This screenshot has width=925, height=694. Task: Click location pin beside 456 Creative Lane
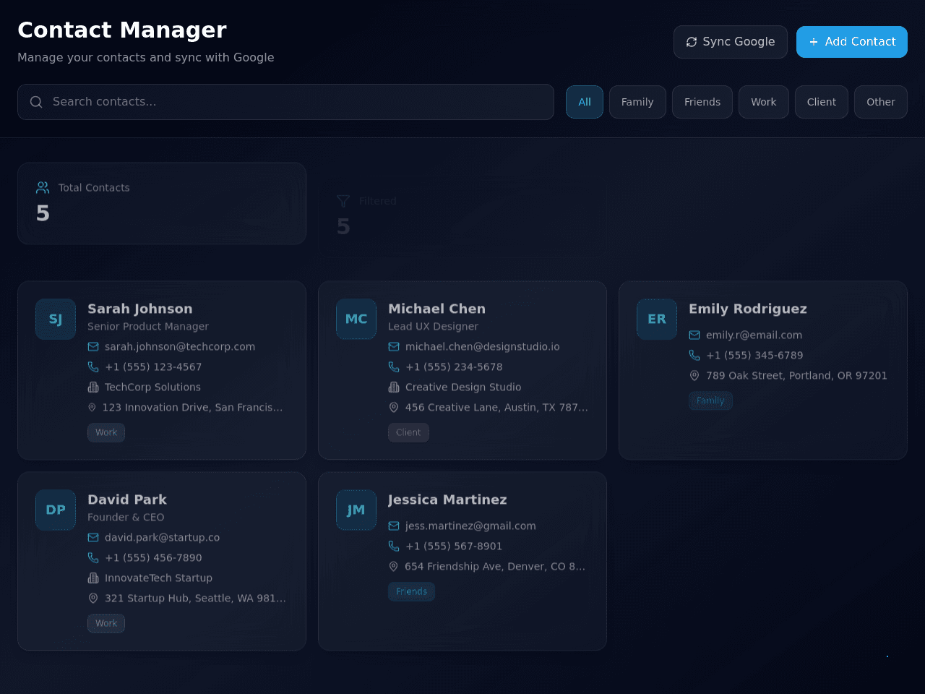coord(394,408)
